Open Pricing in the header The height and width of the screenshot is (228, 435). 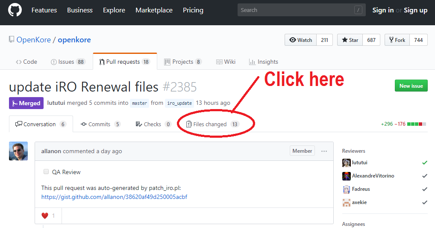tap(193, 10)
